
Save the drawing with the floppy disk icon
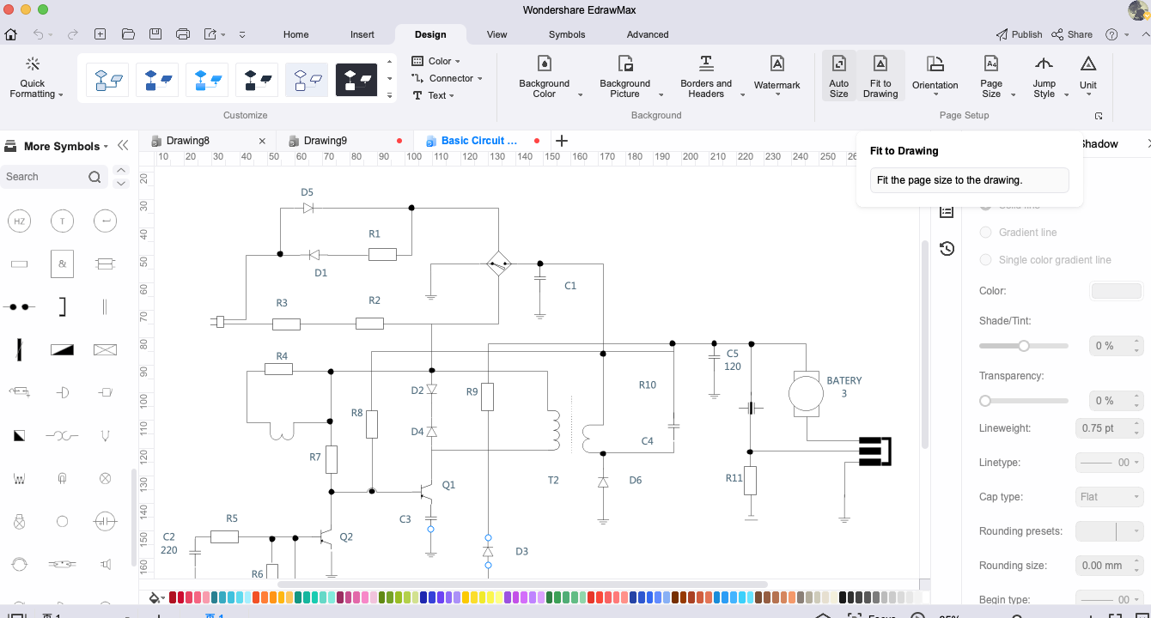(x=155, y=34)
